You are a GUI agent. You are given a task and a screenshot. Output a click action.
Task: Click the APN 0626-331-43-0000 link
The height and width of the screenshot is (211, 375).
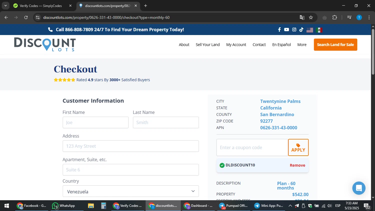coord(278,128)
